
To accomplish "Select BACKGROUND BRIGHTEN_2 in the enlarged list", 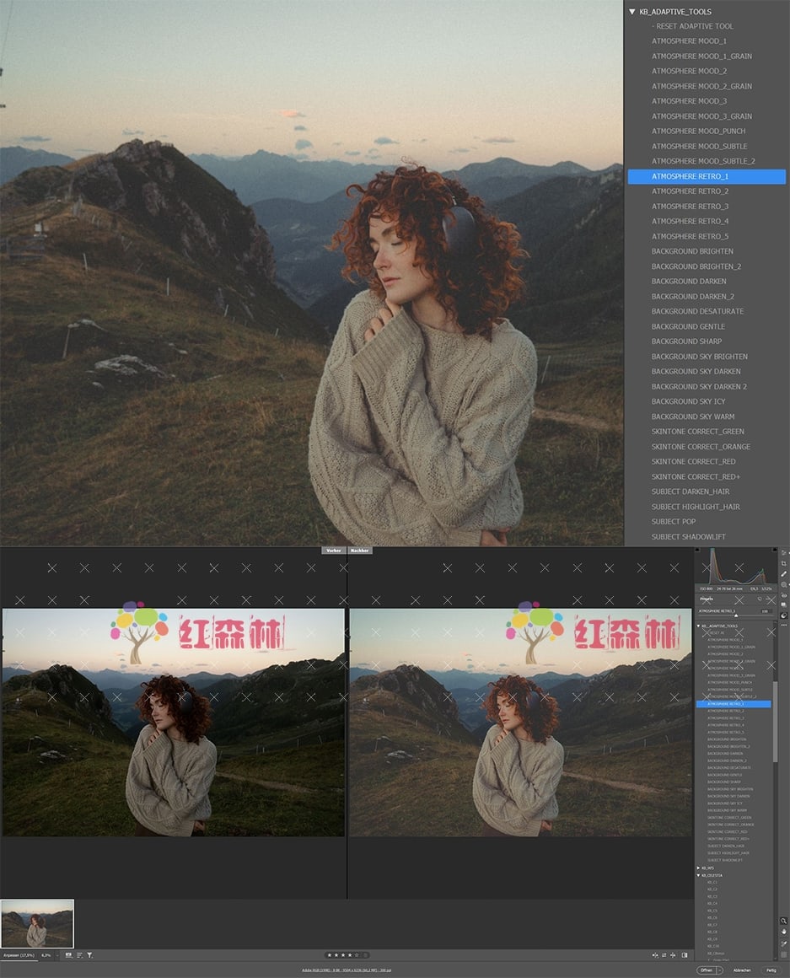I will tap(696, 266).
